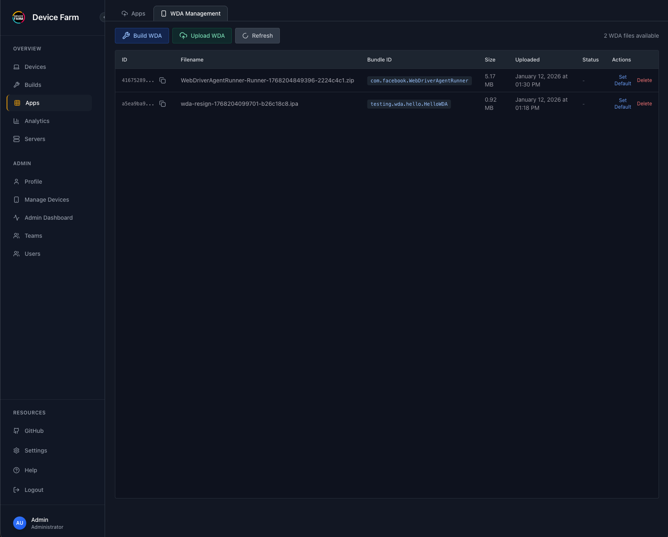Navigate to Servers
The image size is (668, 537).
(x=49, y=139)
